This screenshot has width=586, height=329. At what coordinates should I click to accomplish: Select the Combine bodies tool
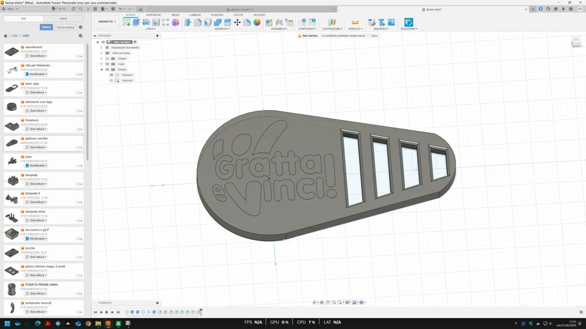pyautogui.click(x=217, y=22)
